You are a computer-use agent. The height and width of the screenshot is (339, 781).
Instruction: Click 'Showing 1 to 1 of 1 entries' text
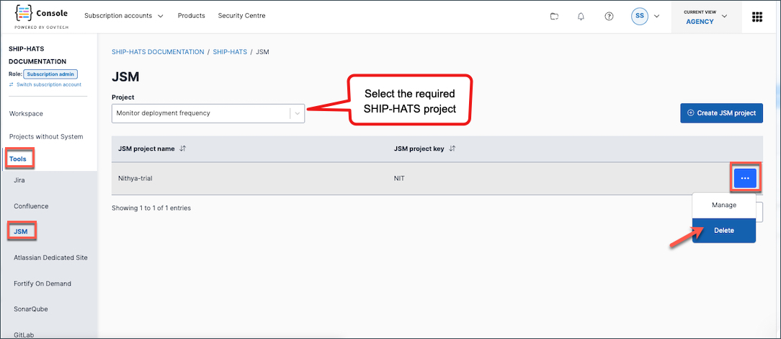151,208
